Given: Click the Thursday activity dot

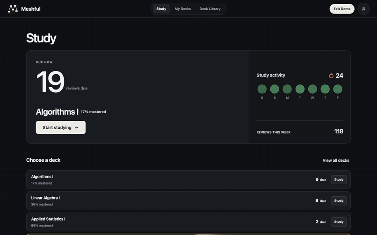Looking at the screenshot, I should click(x=325, y=89).
